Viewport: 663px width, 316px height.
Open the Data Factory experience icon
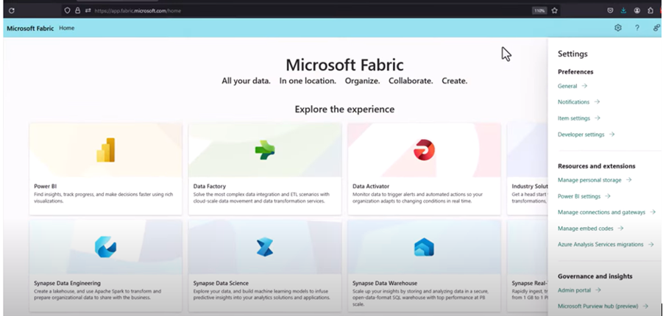264,150
